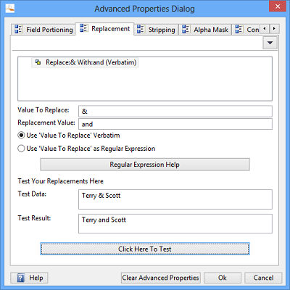Switch to the Alpha Mask tab
Screen dimensions: 290x290
coord(205,30)
